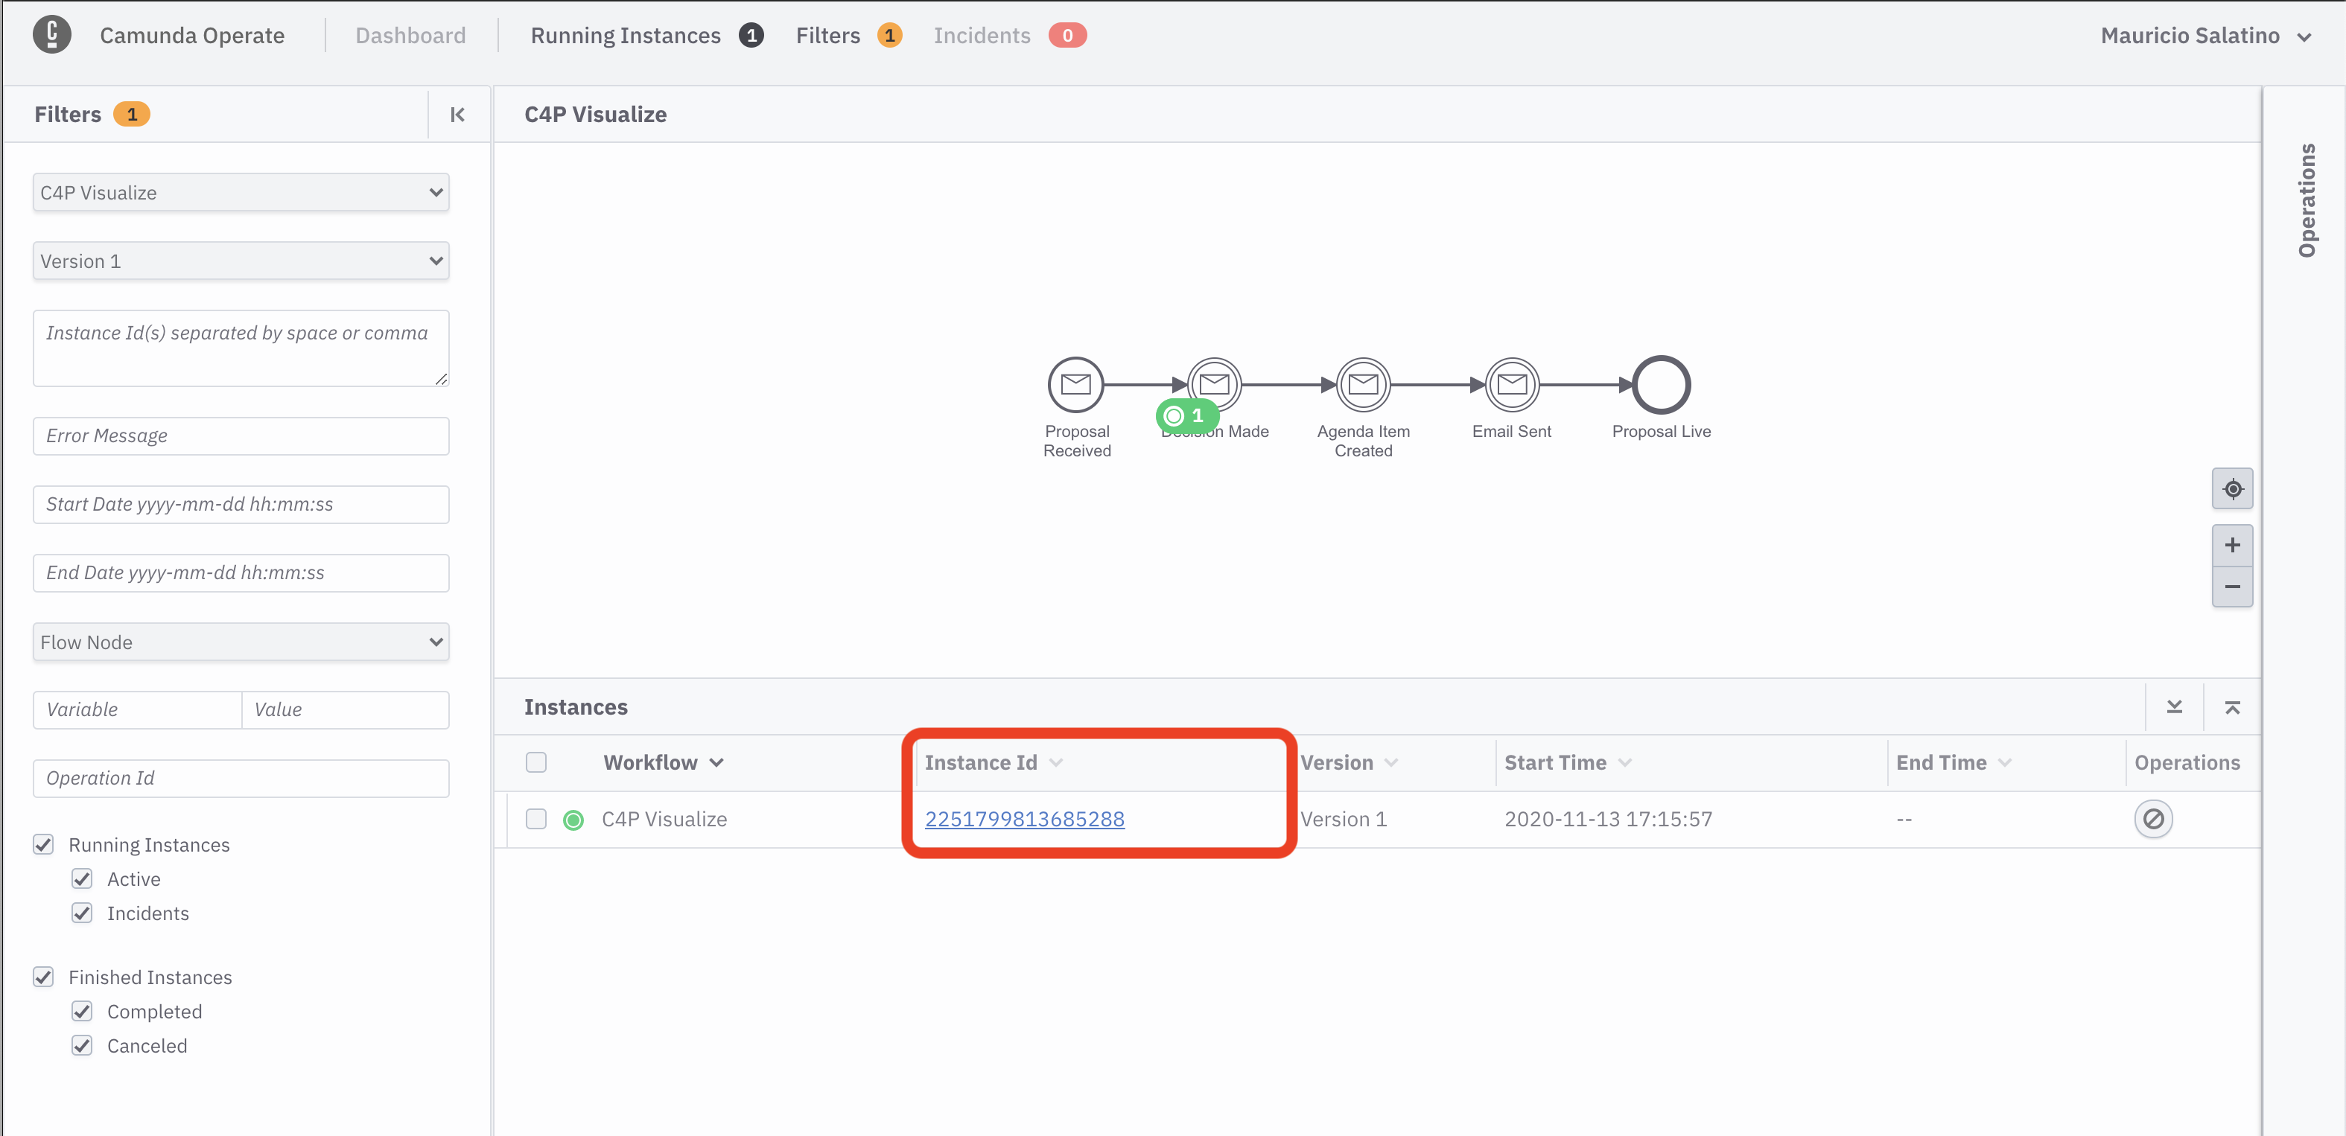Click the green active state icon for C4P Visualize
Image resolution: width=2346 pixels, height=1136 pixels.
click(x=573, y=820)
